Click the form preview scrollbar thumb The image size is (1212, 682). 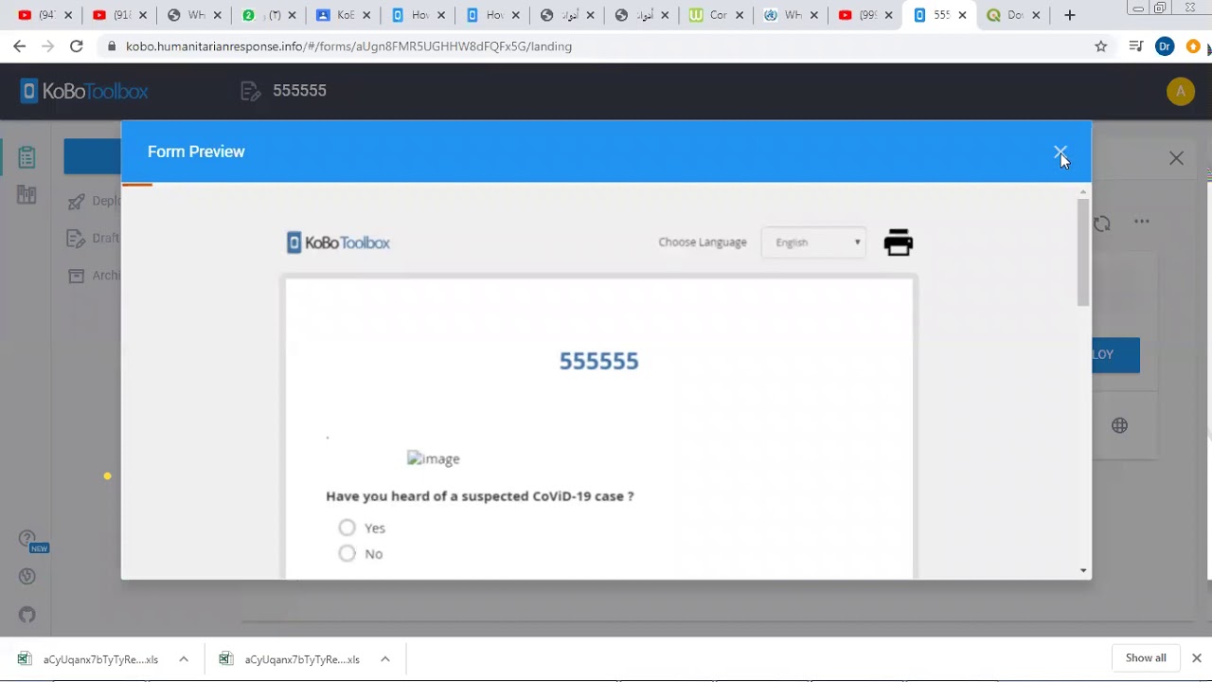[x=1083, y=252]
